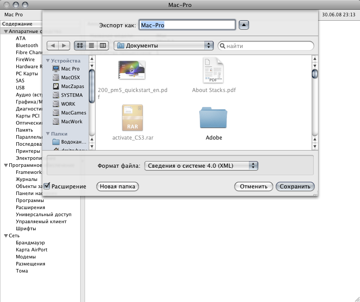
Task: Collapse the Программное обеспечение tree group
Action: (x=6, y=165)
